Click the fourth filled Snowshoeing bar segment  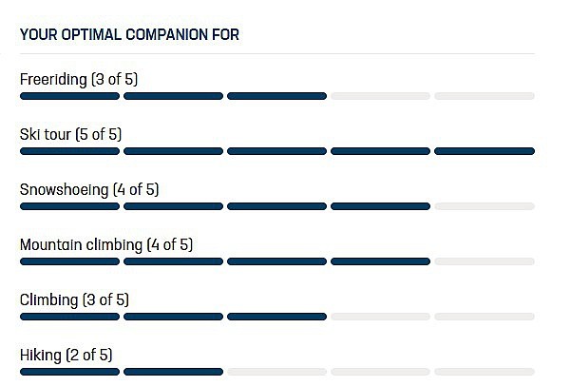[x=380, y=206]
